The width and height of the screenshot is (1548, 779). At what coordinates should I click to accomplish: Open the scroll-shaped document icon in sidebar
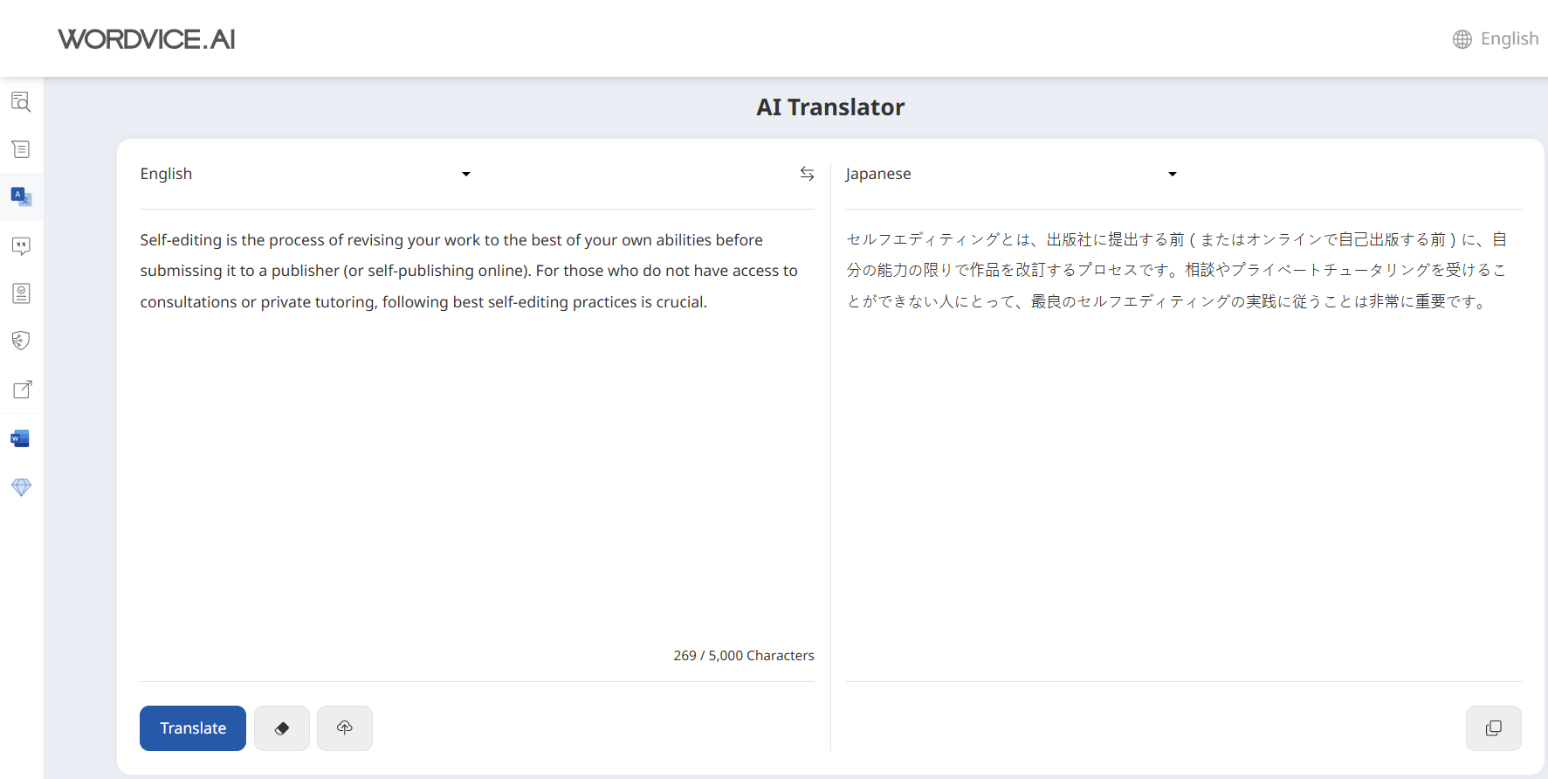21,149
